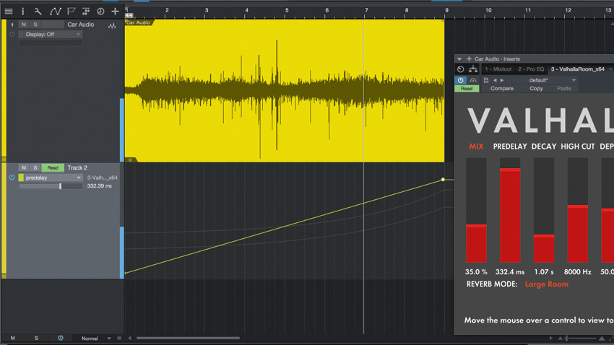
Task: Toggle plugin Read automation button
Action: tap(467, 88)
